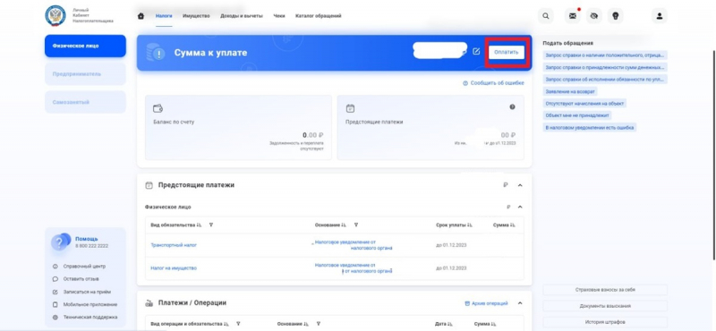
Task: Click the tax service emblem logo
Action: 55,16
